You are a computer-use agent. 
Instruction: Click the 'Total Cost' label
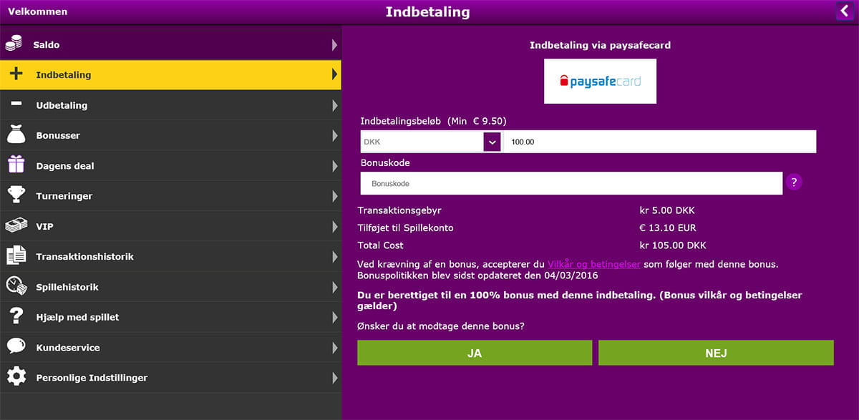(380, 245)
